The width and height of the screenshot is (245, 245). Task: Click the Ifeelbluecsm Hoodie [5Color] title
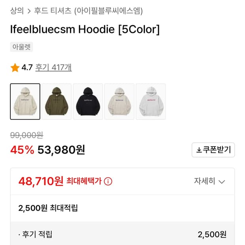85,30
